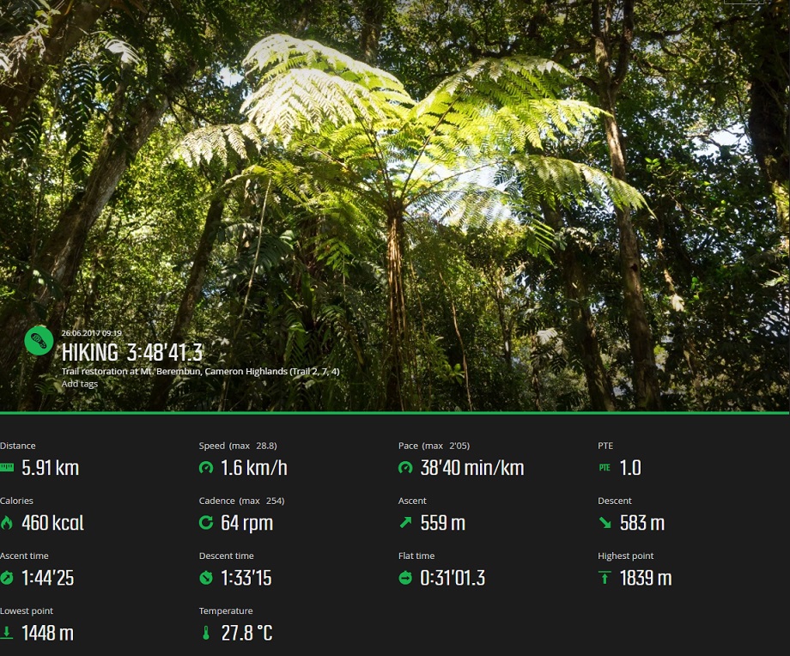The height and width of the screenshot is (656, 790).
Task: Click the 1.6 km/h speed value
Action: pos(254,468)
